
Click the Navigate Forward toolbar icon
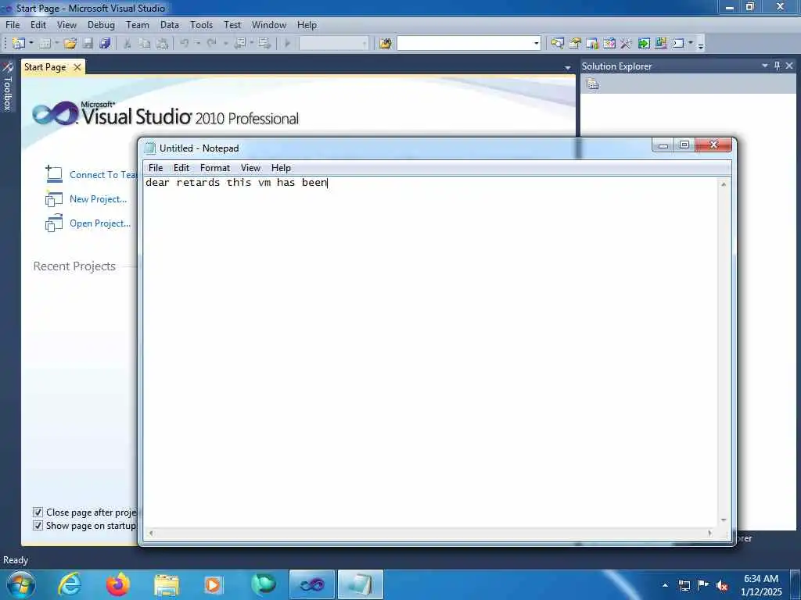coord(264,44)
